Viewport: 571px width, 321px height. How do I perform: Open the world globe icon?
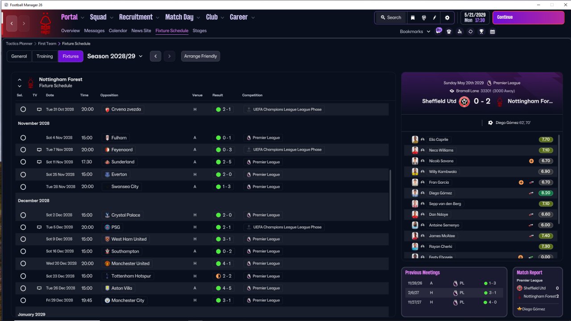click(423, 18)
